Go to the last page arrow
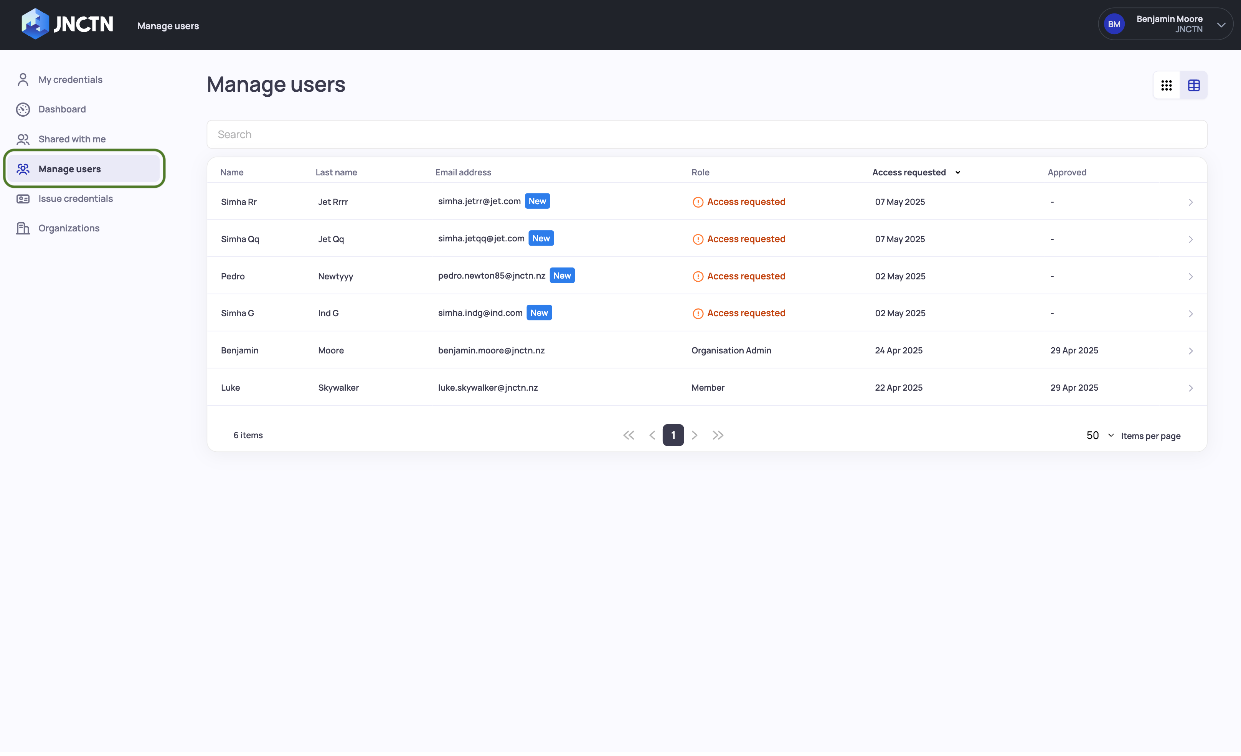Viewport: 1241px width, 756px height. (718, 435)
